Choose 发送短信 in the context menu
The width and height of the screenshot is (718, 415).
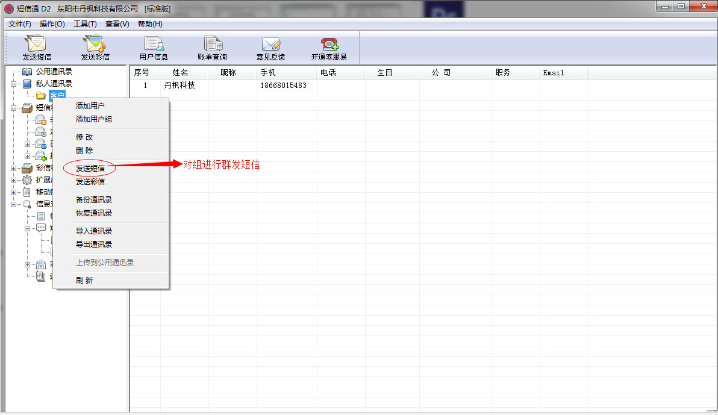click(90, 169)
